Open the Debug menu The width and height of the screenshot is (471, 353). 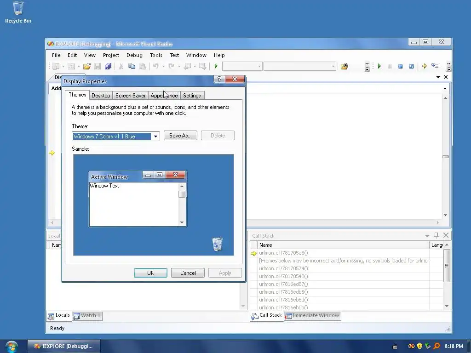[134, 55]
